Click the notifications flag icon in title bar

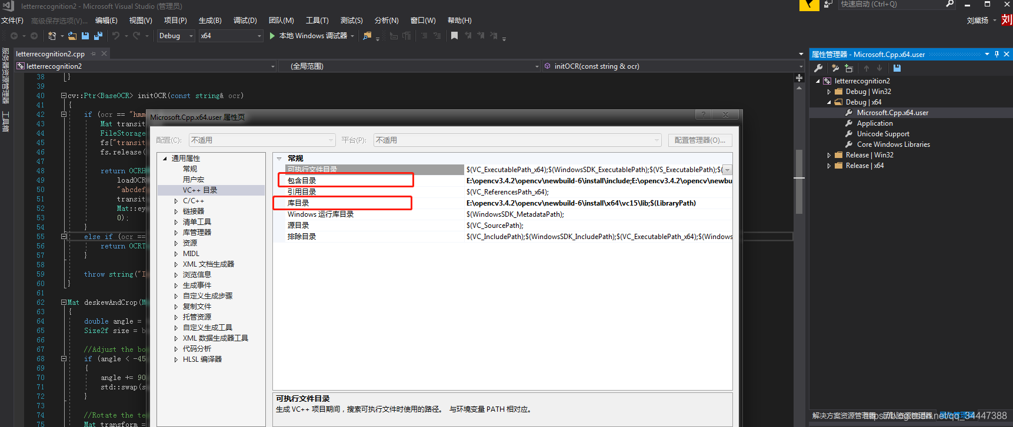809,5
